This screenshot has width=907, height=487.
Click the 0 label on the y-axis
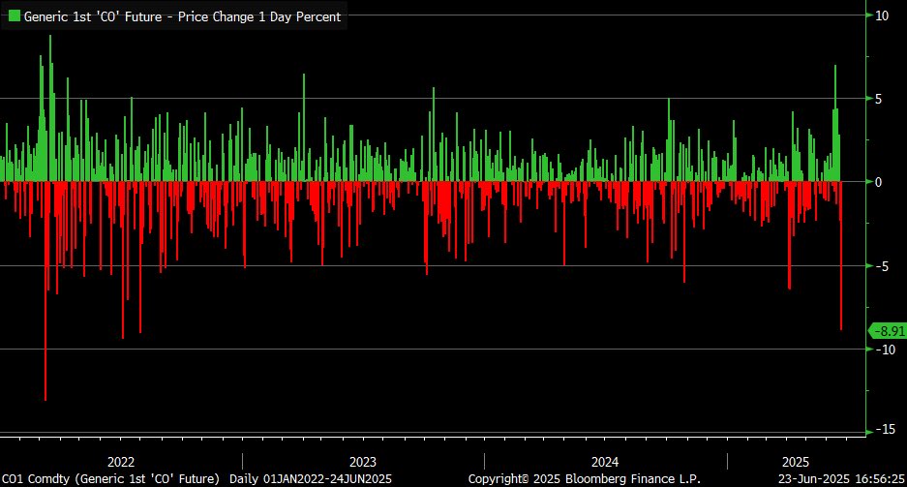[x=878, y=182]
